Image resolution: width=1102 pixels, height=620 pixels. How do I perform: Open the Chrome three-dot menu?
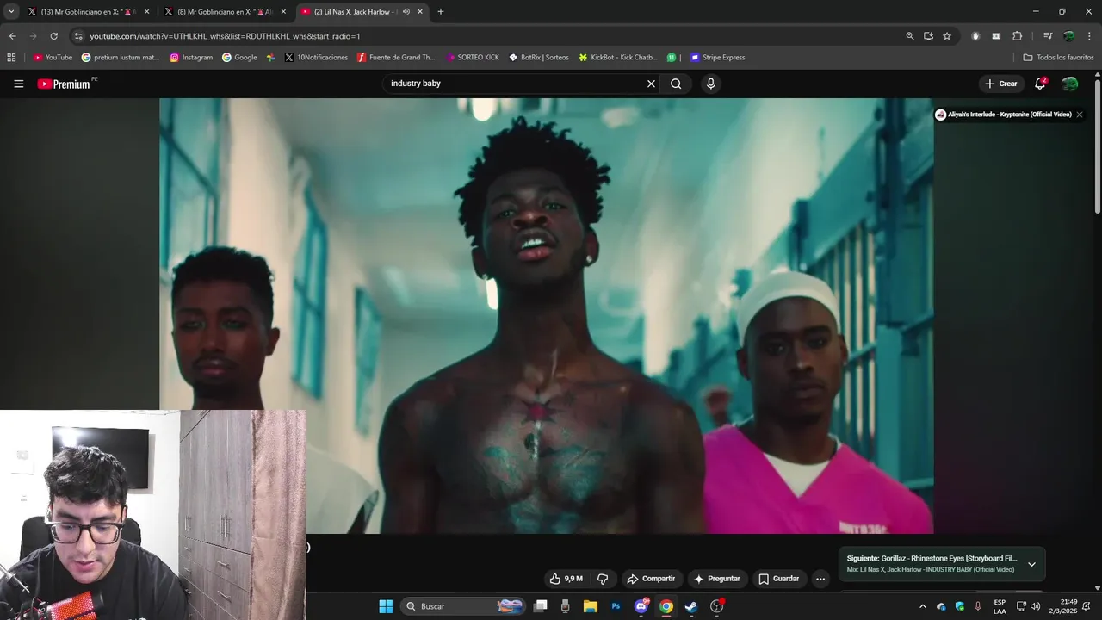(1090, 36)
